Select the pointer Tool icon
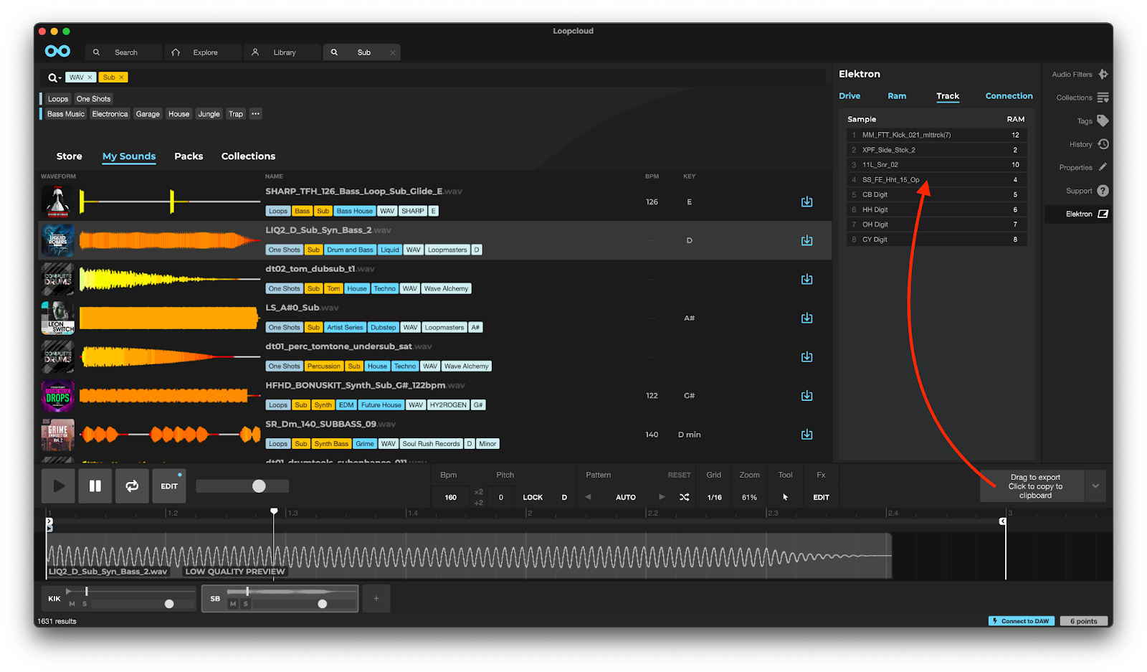1147x672 pixels. [x=786, y=497]
